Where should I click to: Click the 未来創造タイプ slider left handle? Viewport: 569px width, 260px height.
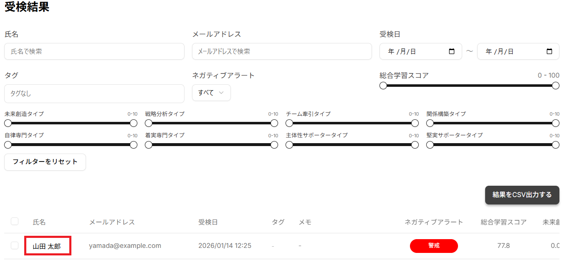coord(8,123)
